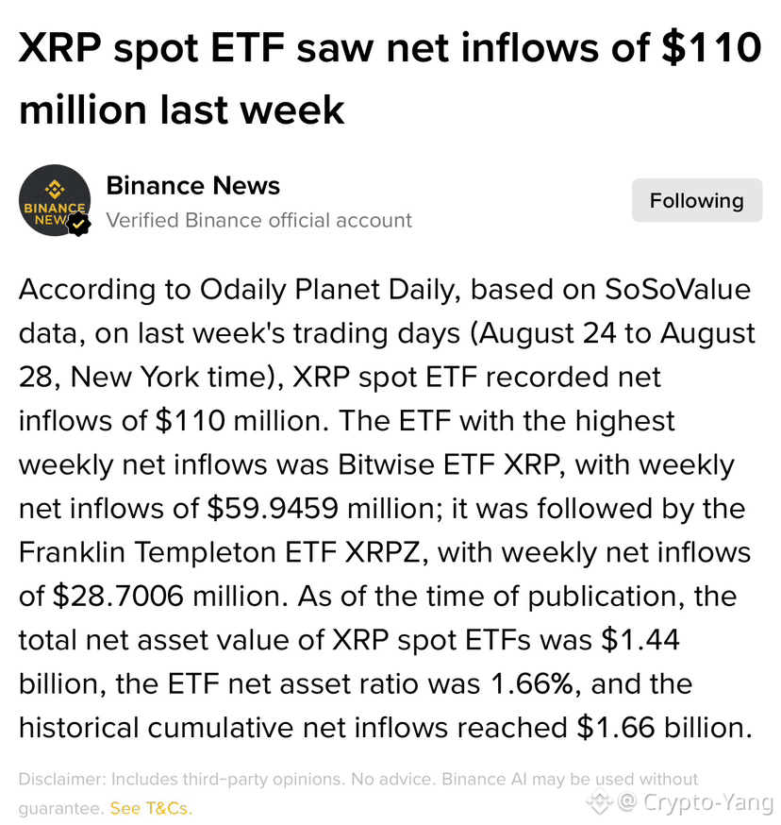The width and height of the screenshot is (781, 825).
Task: Click the Bitwise ETF XRP mention
Action: coord(448,465)
